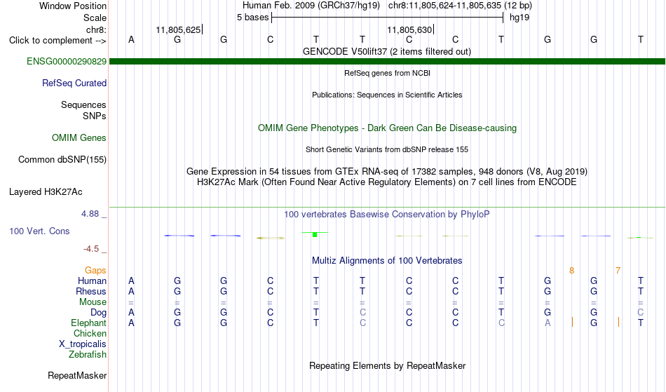Click 'Repeating Elements by RepeatMasker' title
The height and width of the screenshot is (392, 666).
[x=388, y=365]
